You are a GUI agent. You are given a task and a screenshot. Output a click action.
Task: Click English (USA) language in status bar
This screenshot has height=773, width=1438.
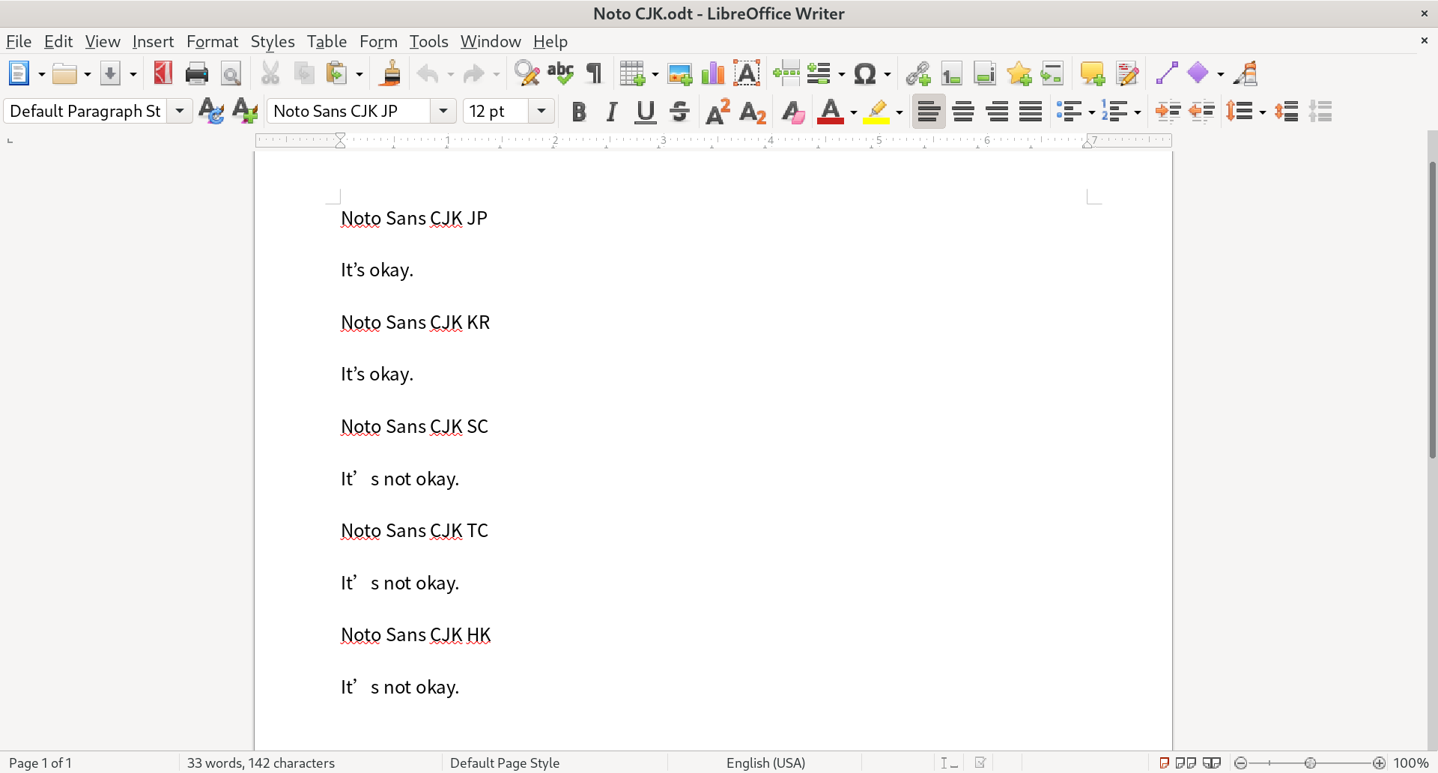coord(765,763)
